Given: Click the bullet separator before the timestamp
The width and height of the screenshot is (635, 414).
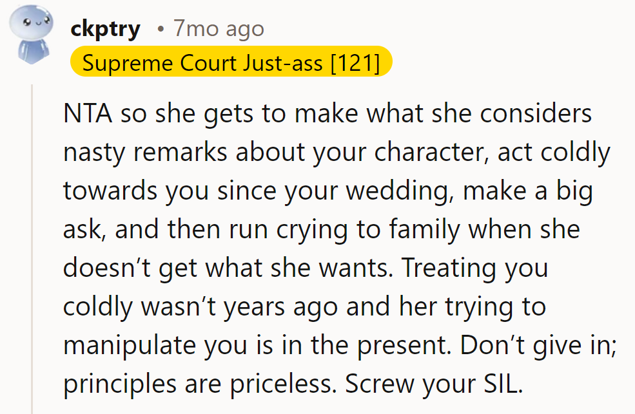Looking at the screenshot, I should (x=161, y=30).
